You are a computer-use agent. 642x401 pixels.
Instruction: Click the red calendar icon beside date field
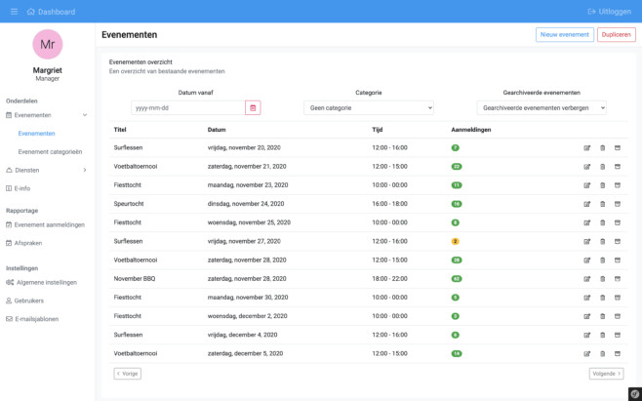(253, 107)
